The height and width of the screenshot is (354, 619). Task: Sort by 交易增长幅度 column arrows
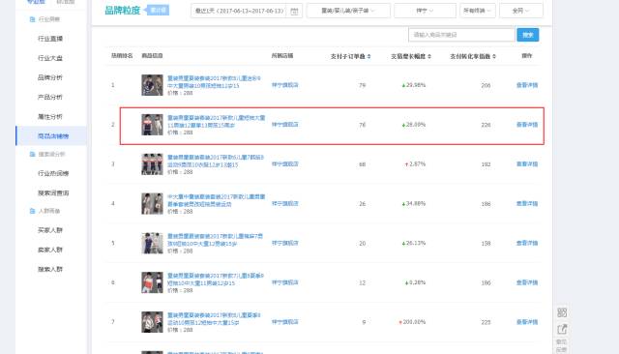[429, 56]
